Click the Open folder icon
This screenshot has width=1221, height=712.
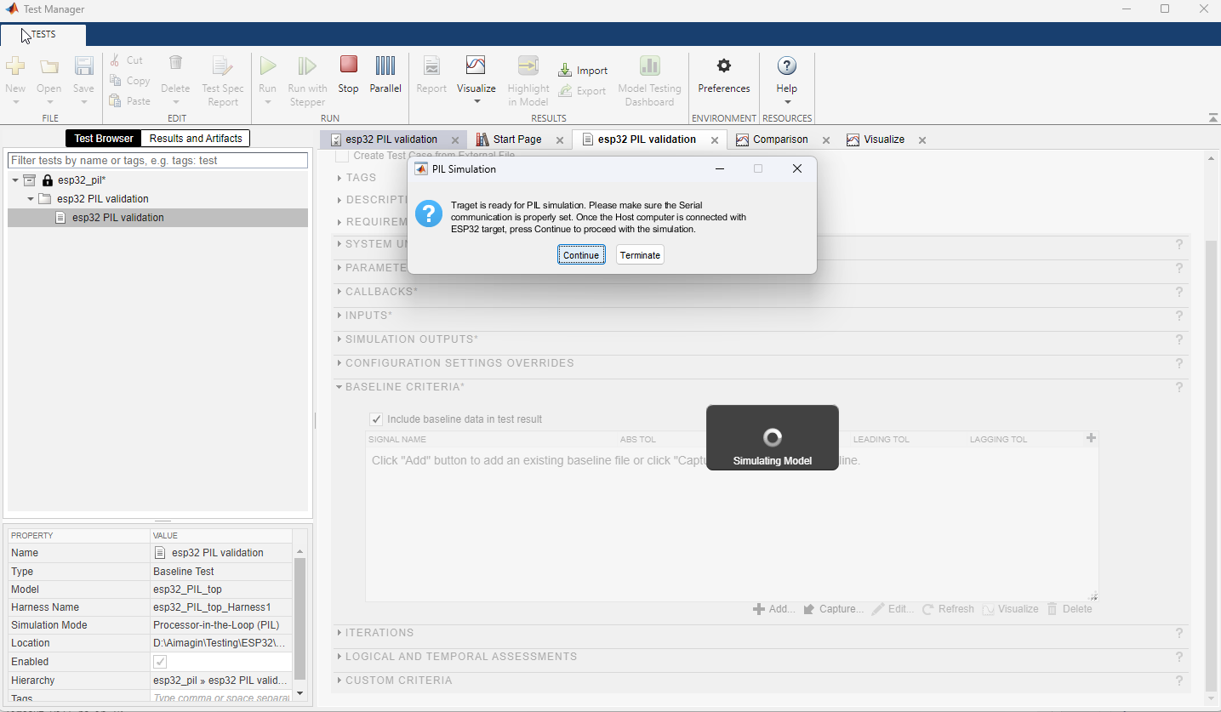(48, 66)
